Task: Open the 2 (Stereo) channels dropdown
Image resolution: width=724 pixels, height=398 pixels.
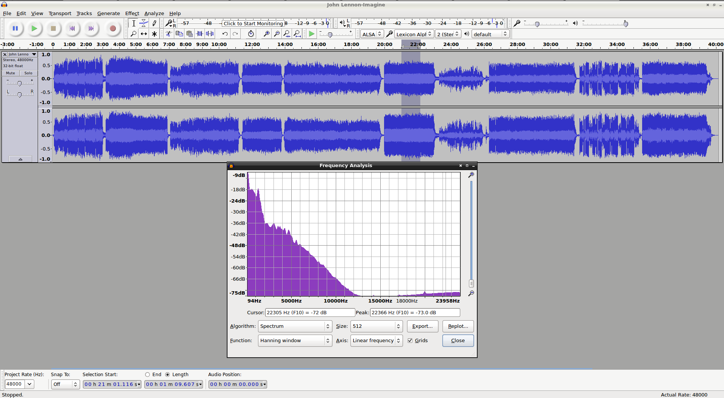Action: [448, 34]
